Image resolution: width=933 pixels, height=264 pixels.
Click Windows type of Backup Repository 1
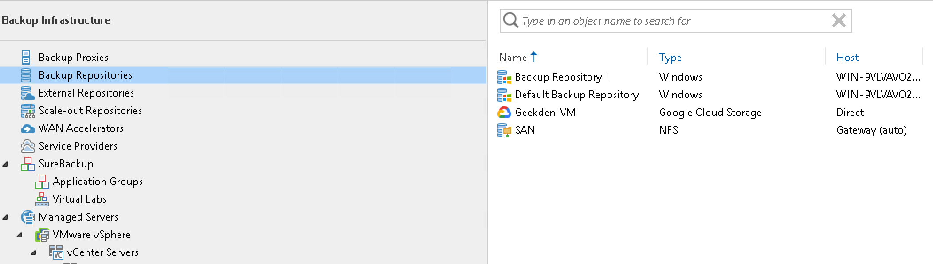tap(680, 77)
